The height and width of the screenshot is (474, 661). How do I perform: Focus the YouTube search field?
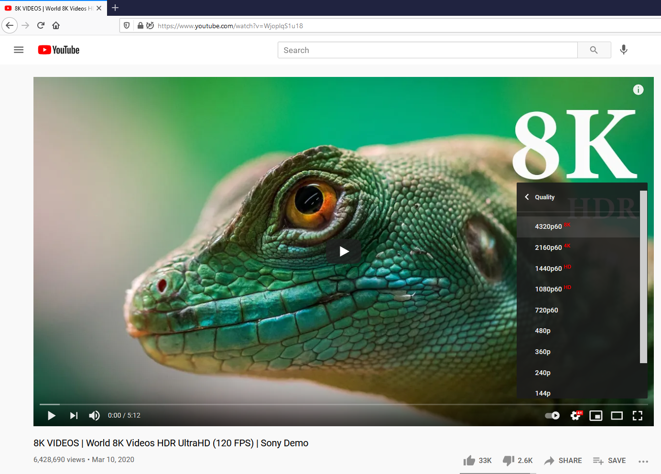428,50
